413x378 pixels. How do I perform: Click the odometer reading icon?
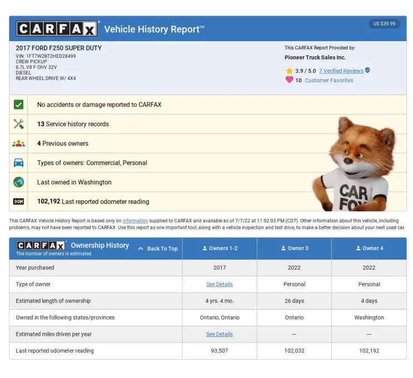[x=18, y=202]
